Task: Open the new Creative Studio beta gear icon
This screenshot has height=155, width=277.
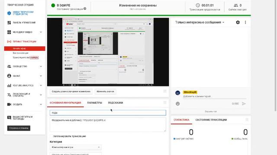Action: (x=9, y=13)
